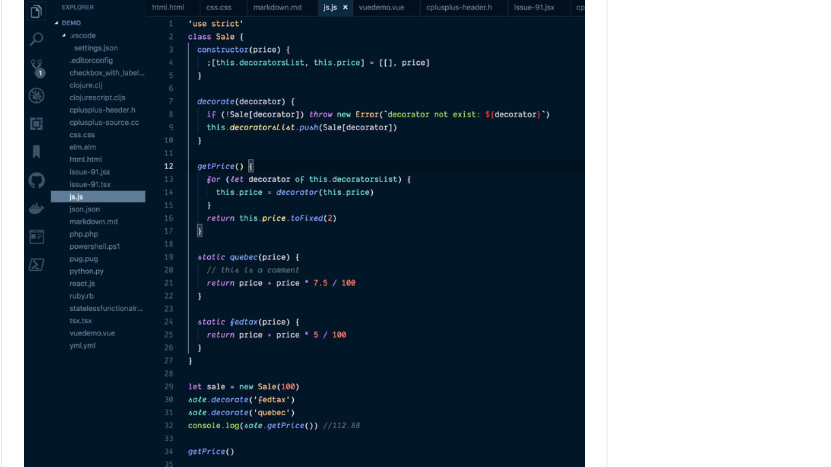Place cursor on 'use strict' line

(215, 24)
